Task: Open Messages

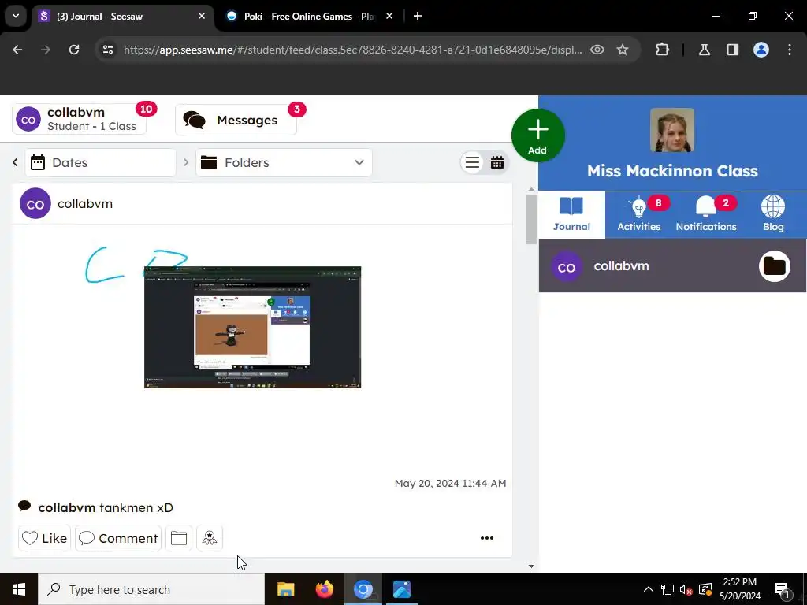Action: point(236,120)
